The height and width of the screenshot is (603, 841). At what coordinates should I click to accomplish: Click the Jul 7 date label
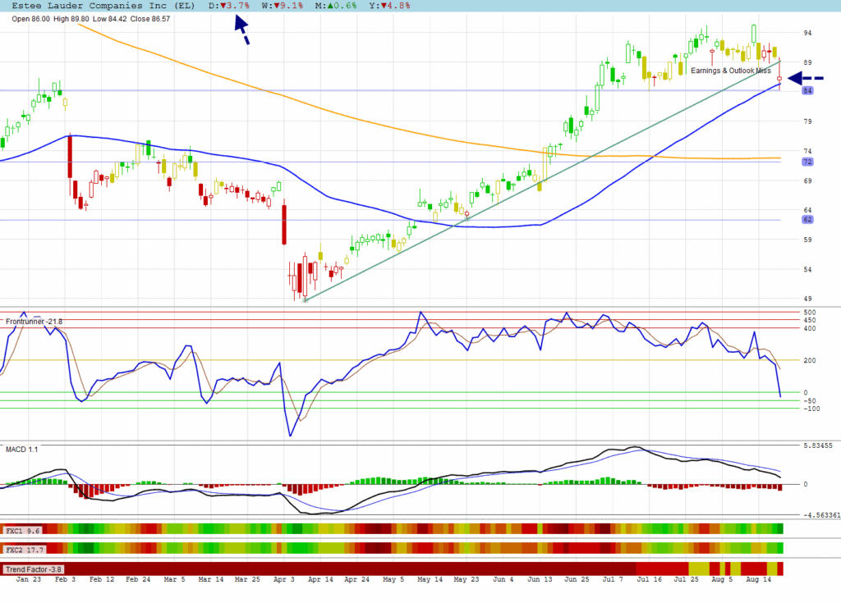[x=613, y=579]
